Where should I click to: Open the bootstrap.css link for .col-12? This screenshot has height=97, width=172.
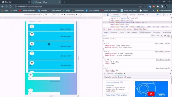[x=163, y=60]
